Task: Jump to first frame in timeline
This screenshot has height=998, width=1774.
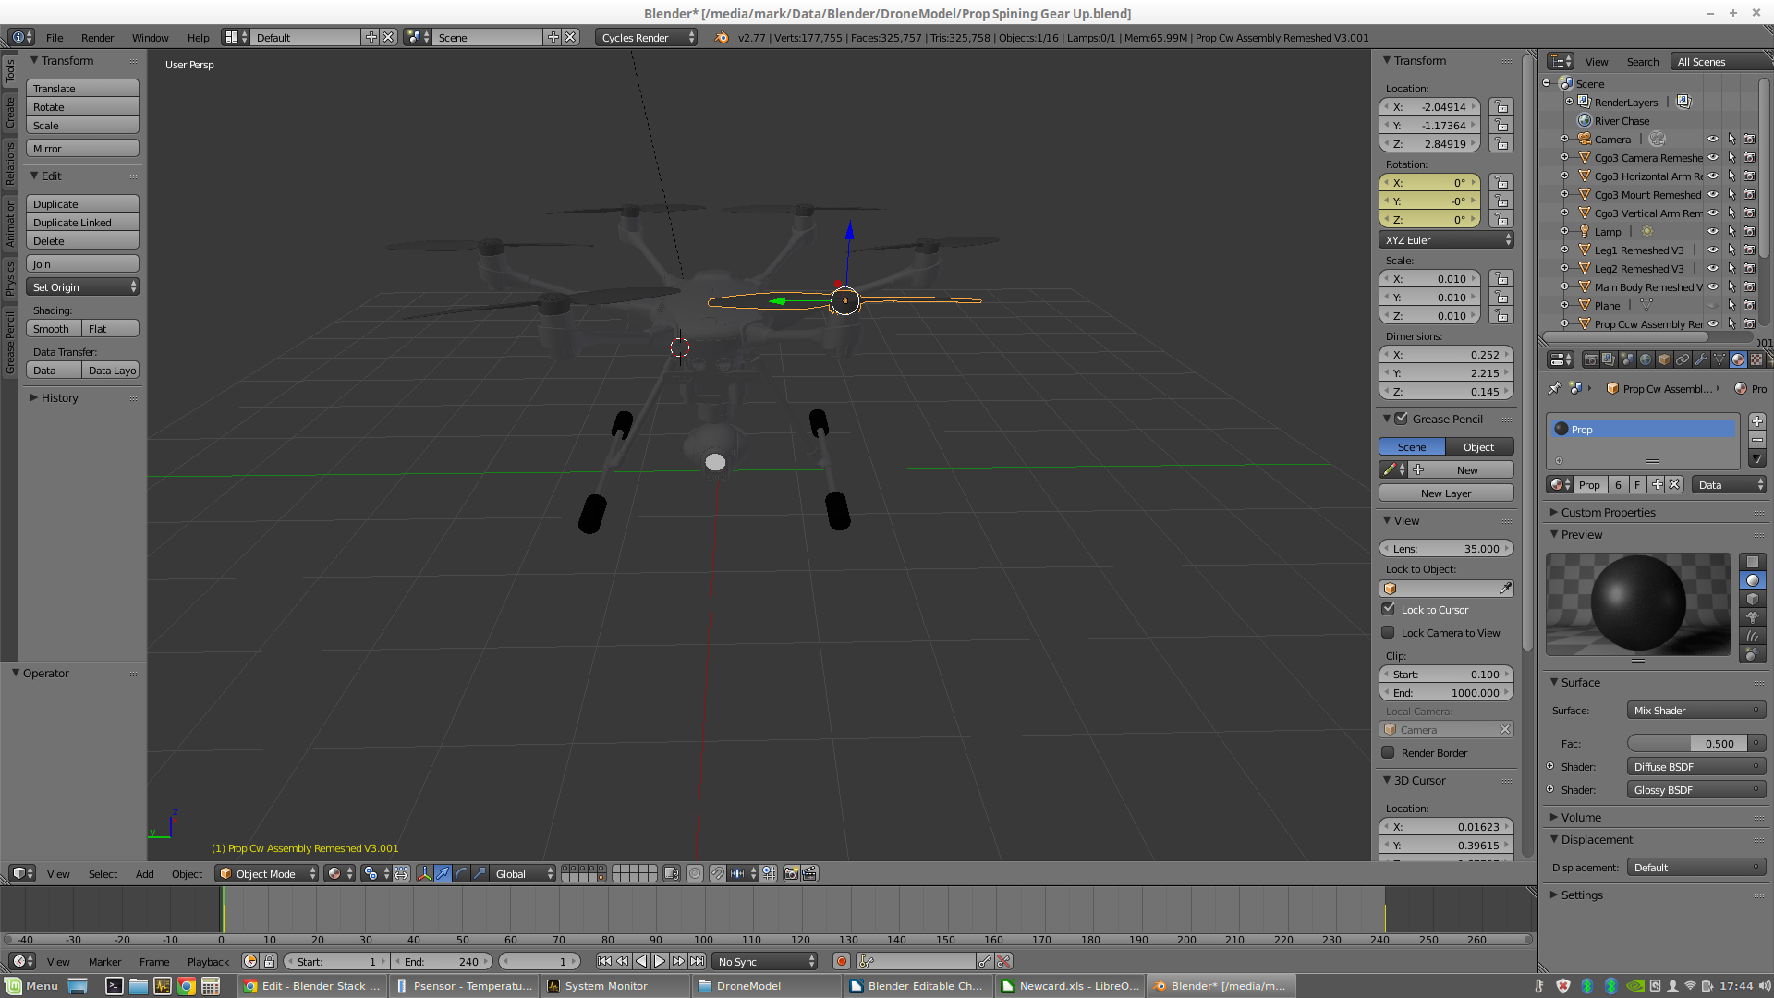Action: point(604,961)
